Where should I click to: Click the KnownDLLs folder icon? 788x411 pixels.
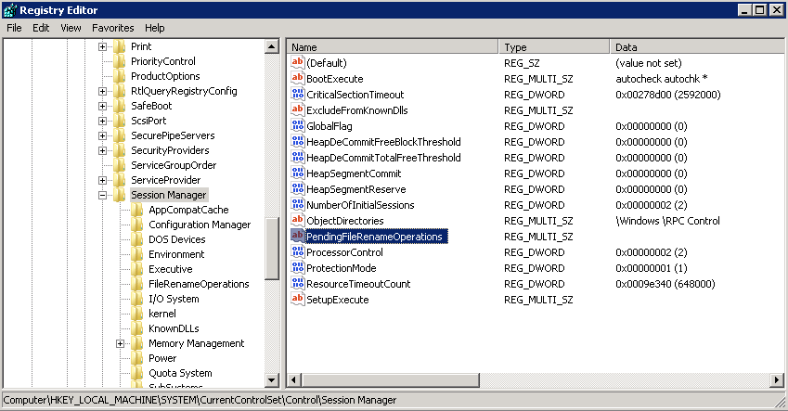pos(137,328)
